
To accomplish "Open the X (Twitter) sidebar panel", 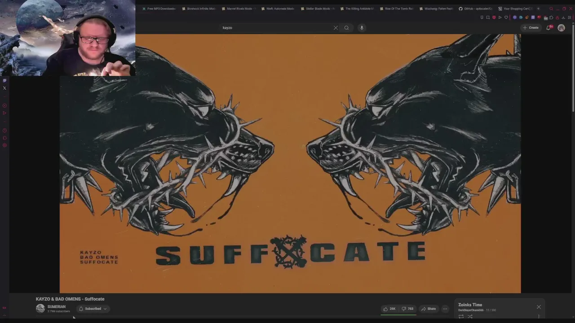I will tap(4, 88).
